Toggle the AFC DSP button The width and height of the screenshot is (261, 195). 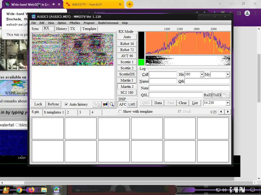click(x=123, y=104)
